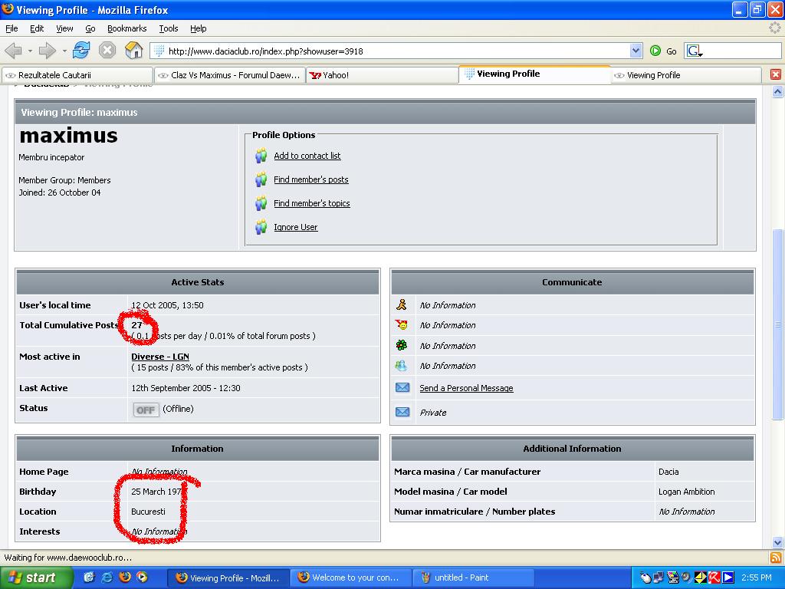Open the URL history dropdown arrow
The width and height of the screenshot is (785, 589).
point(636,51)
